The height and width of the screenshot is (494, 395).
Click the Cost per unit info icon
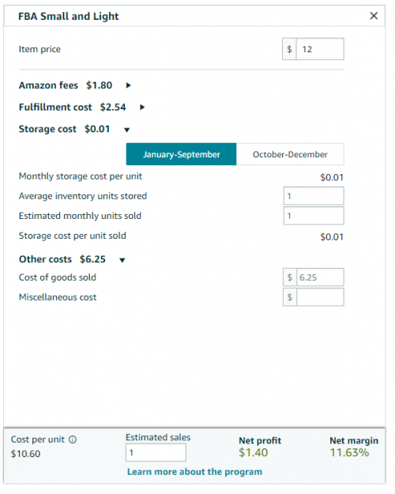(73, 439)
